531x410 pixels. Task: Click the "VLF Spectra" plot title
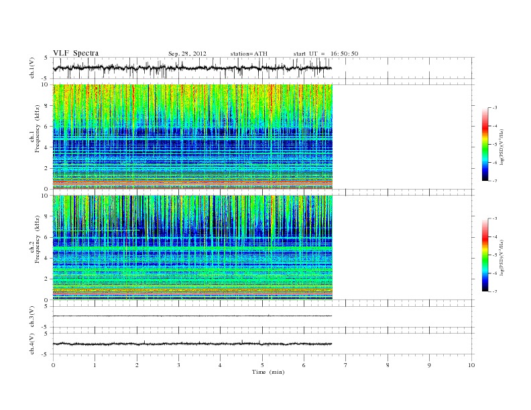pos(76,53)
